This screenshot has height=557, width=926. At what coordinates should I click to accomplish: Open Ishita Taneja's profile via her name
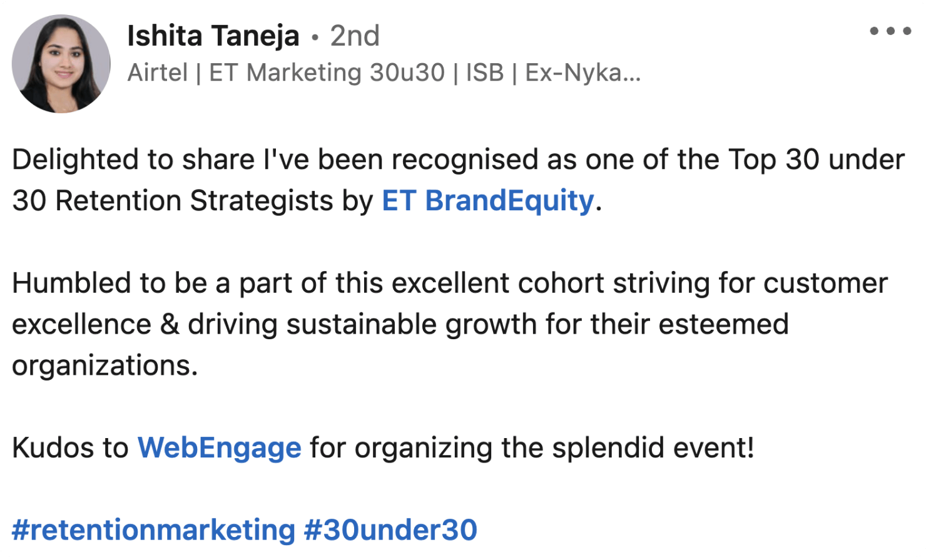pos(213,36)
